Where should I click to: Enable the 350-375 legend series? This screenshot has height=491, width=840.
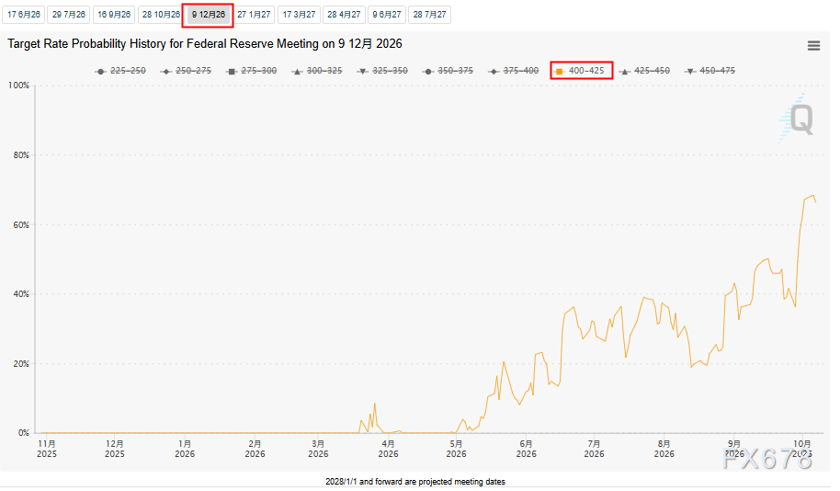448,71
